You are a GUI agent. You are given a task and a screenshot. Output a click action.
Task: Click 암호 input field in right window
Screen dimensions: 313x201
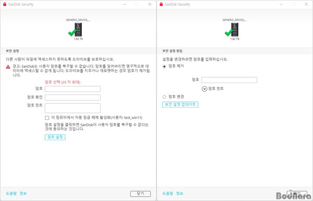click(x=229, y=80)
